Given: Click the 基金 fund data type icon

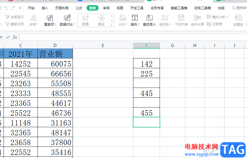Looking at the screenshot, I should click(x=101, y=20).
